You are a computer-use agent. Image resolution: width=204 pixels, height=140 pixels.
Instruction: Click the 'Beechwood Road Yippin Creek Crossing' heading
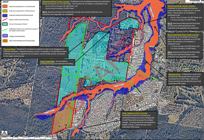coord(183,35)
